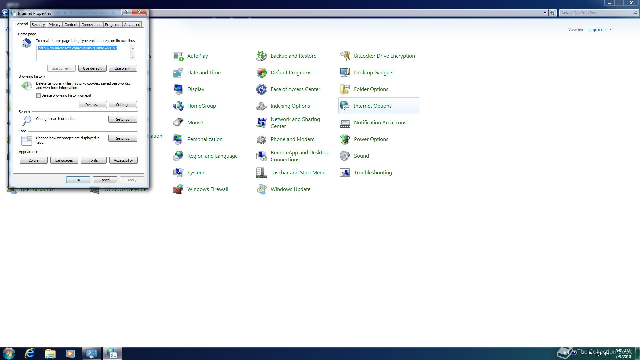Open the BitLocker Drive Encryption icon
Screen dimensions: 640x360
click(x=345, y=56)
